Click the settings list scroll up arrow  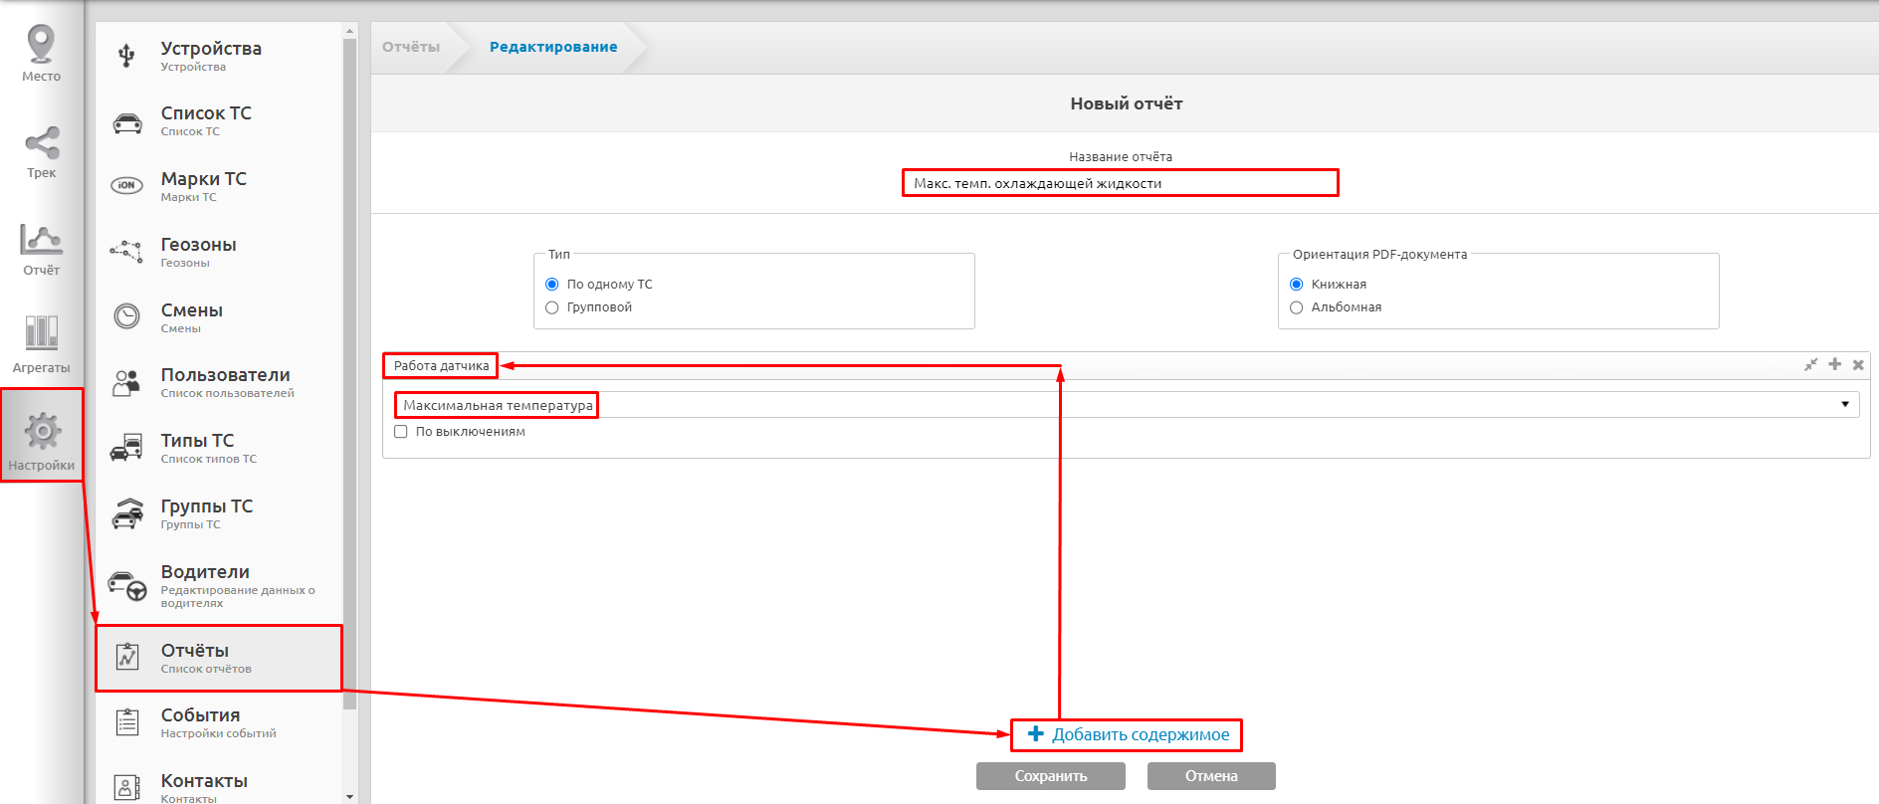pos(349,31)
